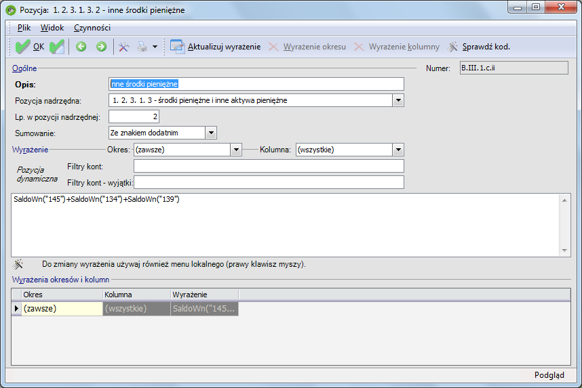
Task: Open the printer dropdown arrow
Action: click(155, 47)
